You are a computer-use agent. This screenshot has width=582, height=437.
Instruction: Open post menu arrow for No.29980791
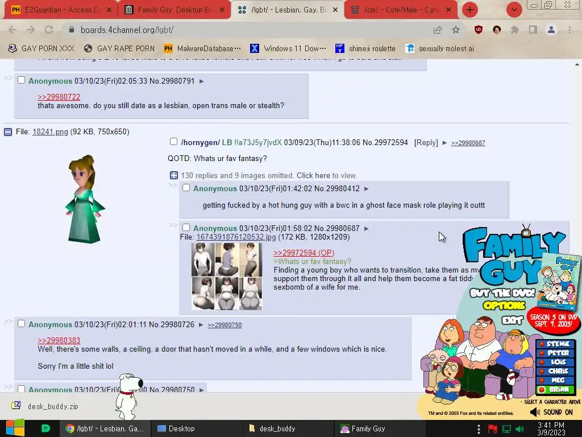click(x=202, y=81)
